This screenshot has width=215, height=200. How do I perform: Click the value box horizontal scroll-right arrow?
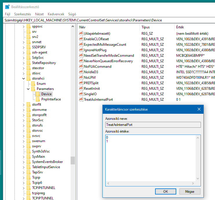tap(193, 183)
